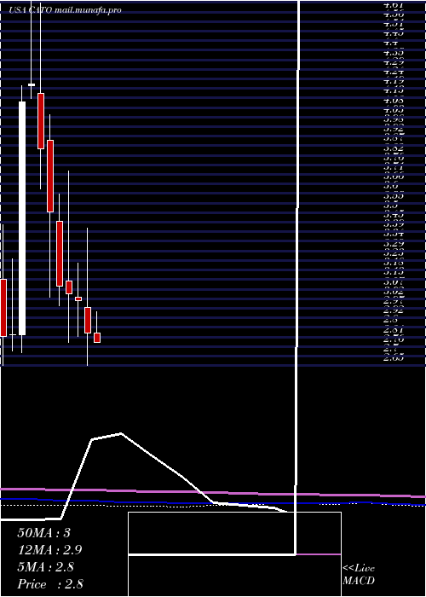This screenshot has width=426, height=597.
Task: Click the '50MA : 3' indicator text
Action: pyautogui.click(x=43, y=533)
